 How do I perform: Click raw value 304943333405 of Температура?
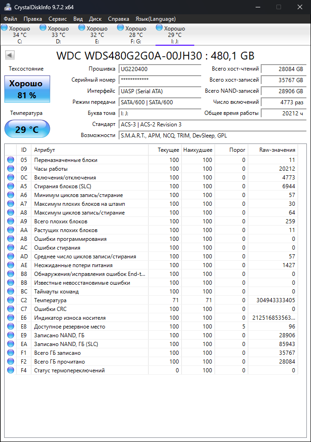[275, 300]
